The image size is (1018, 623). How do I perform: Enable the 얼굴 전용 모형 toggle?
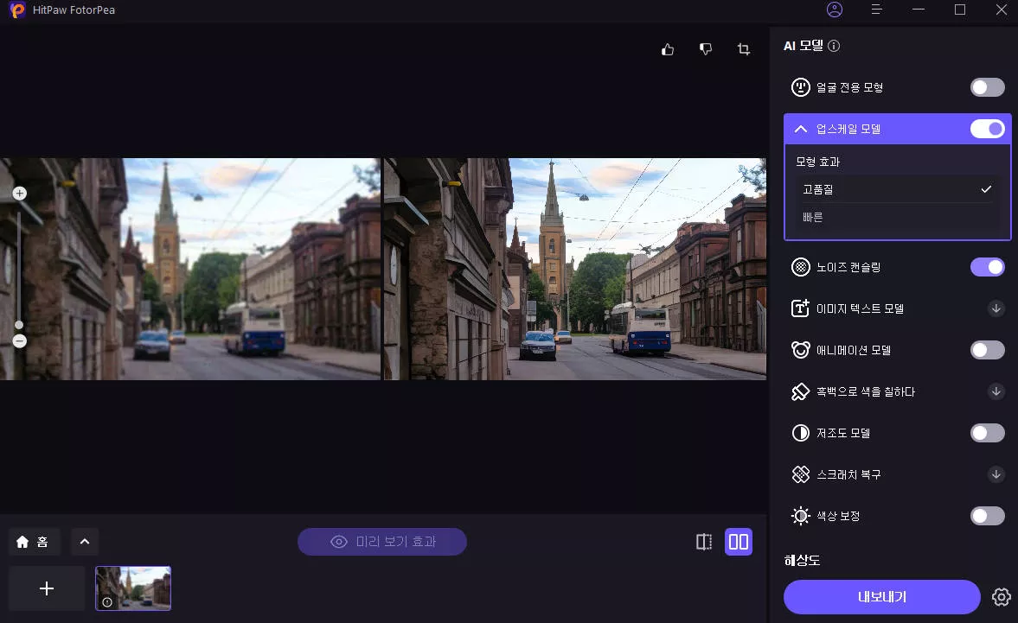click(987, 87)
